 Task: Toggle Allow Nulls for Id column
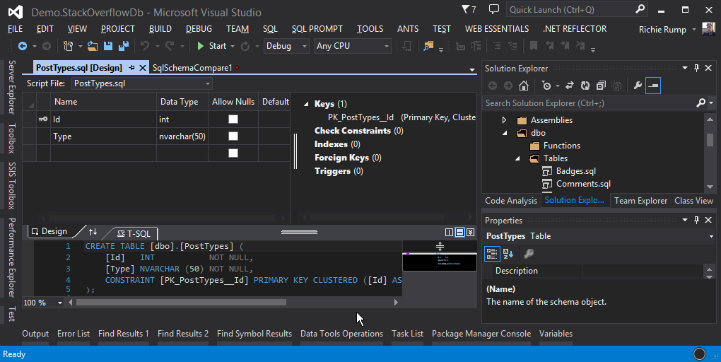[x=233, y=119]
